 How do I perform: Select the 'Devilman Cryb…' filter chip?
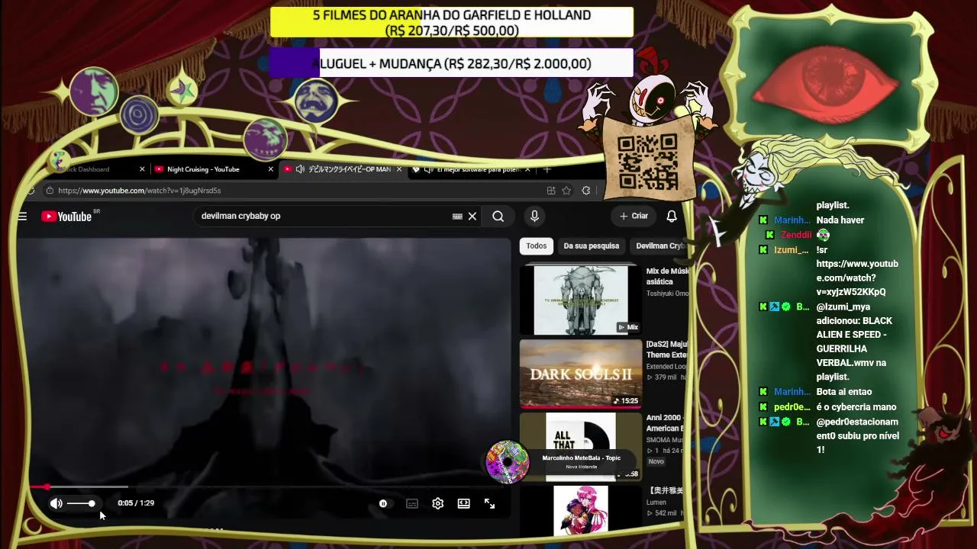(x=659, y=246)
